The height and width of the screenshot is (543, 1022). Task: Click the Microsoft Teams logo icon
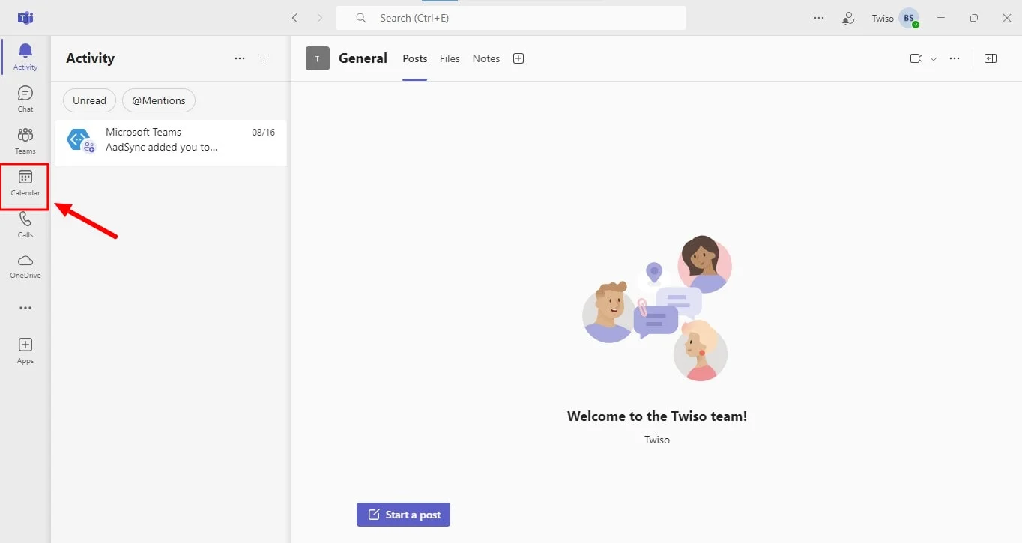click(25, 18)
